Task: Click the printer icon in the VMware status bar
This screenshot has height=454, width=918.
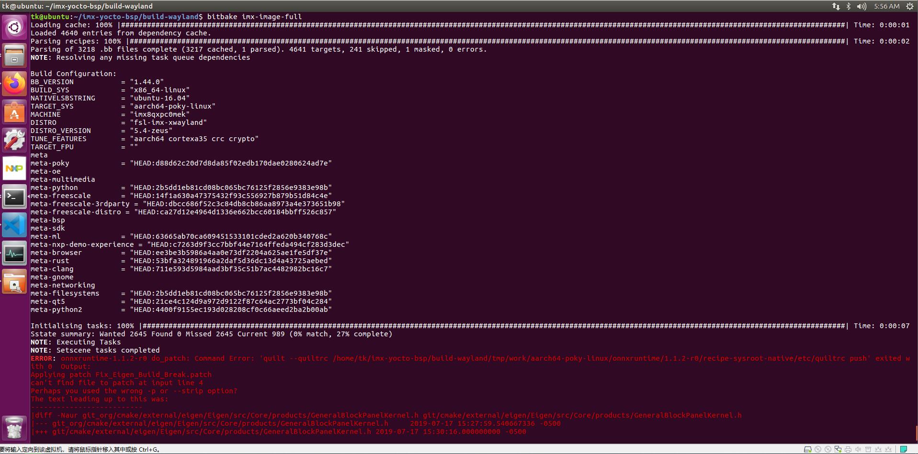Action: (848, 449)
